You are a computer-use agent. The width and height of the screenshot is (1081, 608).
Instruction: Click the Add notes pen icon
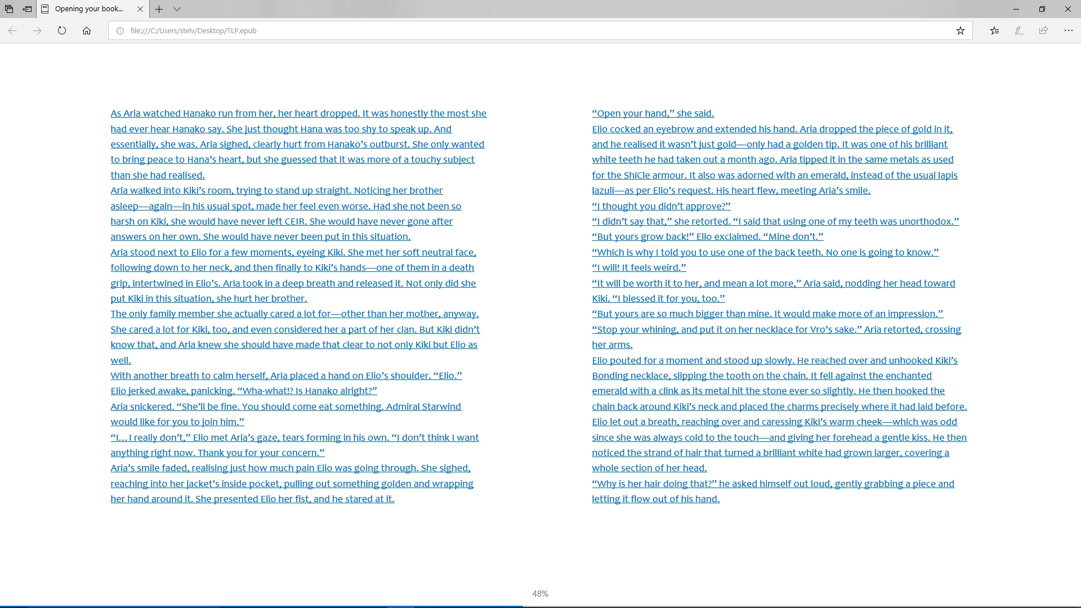[1019, 31]
